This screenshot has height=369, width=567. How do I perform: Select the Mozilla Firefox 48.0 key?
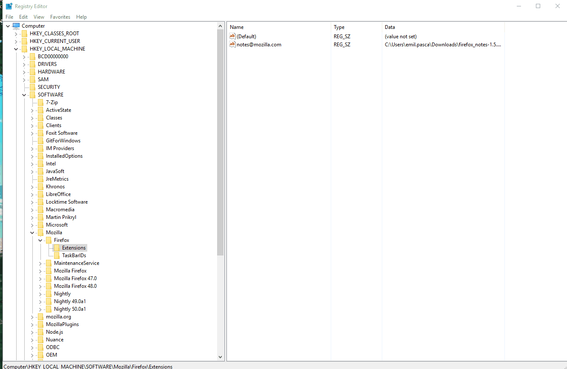75,286
